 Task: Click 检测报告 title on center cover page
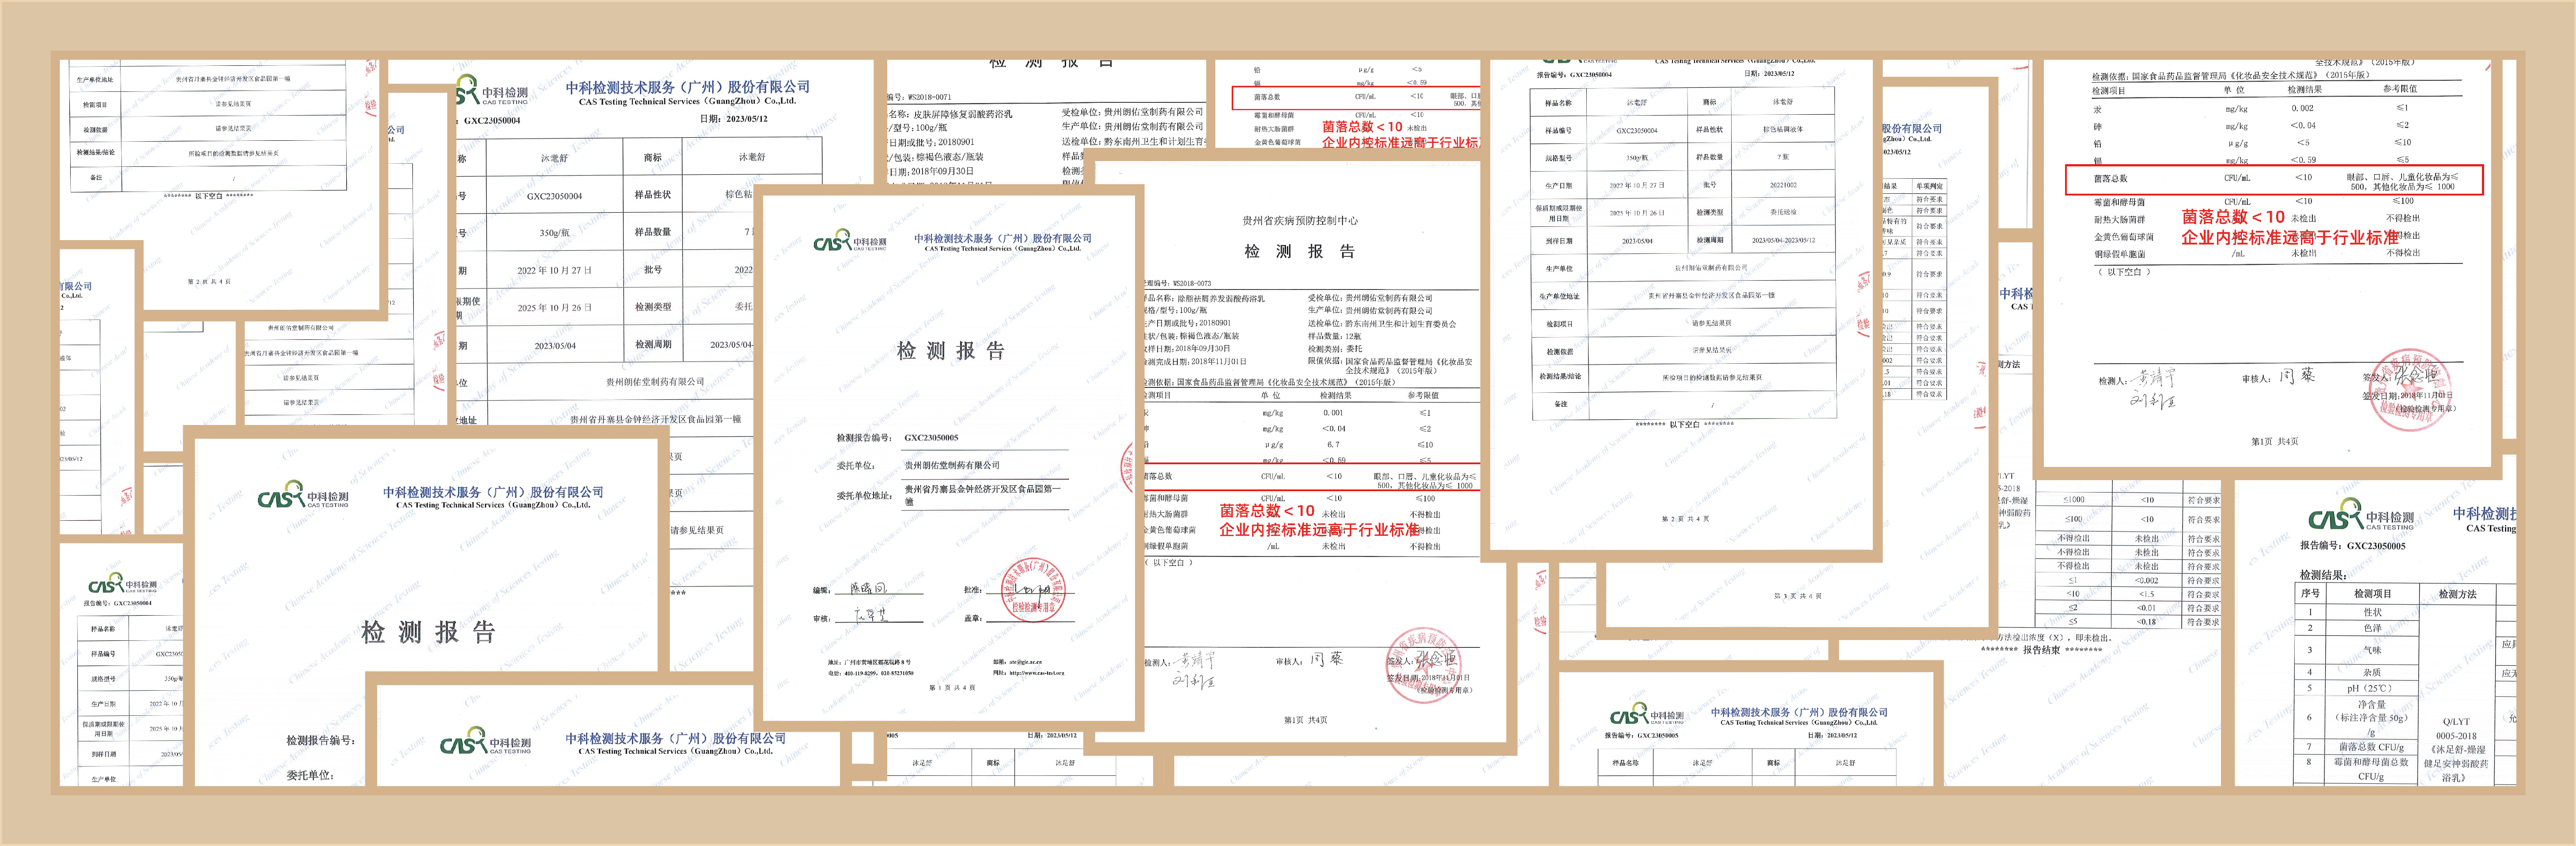[x=950, y=350]
